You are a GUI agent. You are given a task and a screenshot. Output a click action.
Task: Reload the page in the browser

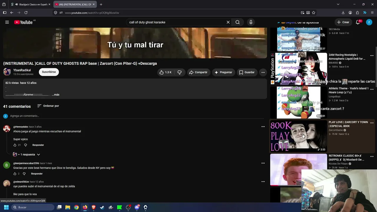(26, 13)
